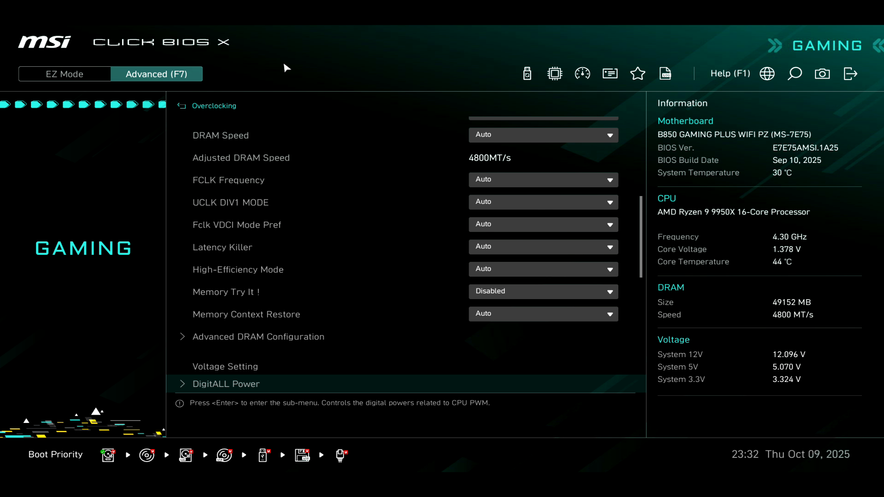Viewport: 884px width, 497px height.
Task: Go back via Overclocking breadcrumb link
Action: [214, 106]
